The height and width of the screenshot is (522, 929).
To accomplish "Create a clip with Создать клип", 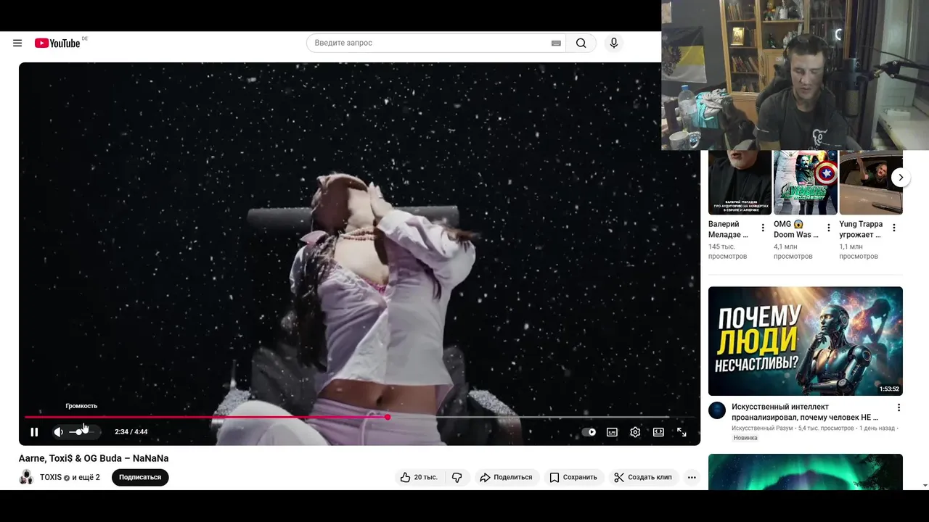I will coord(643,477).
